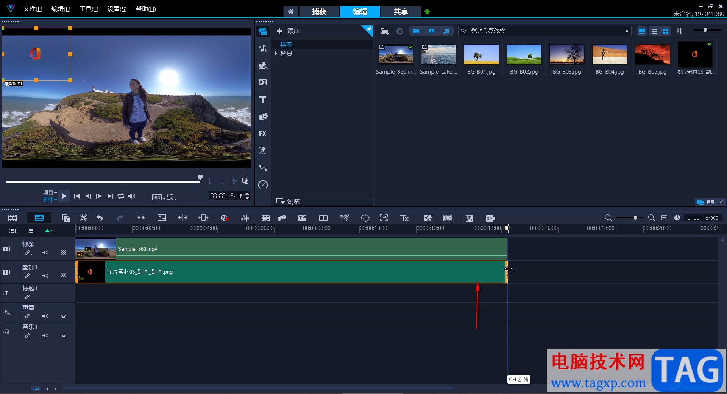This screenshot has width=727, height=394.
Task: Open the Sound Mixer icon
Action: (245, 218)
